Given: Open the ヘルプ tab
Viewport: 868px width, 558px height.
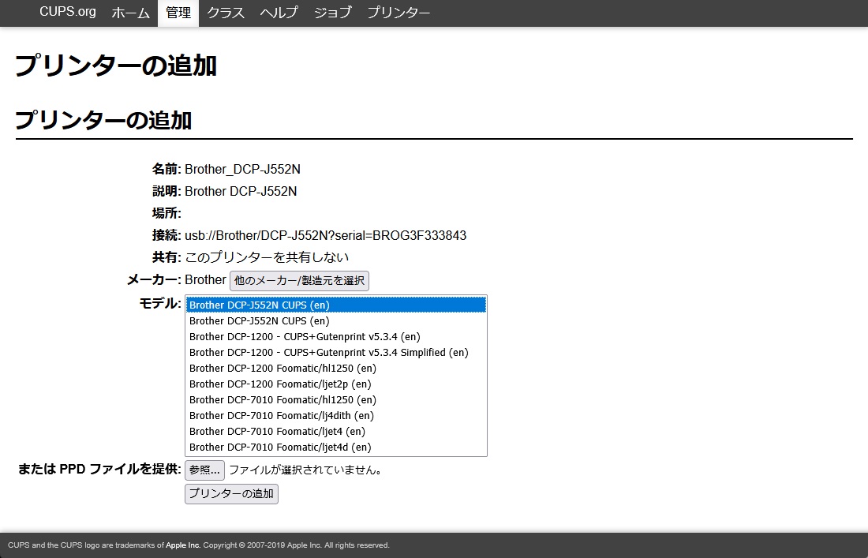Looking at the screenshot, I should click(279, 12).
